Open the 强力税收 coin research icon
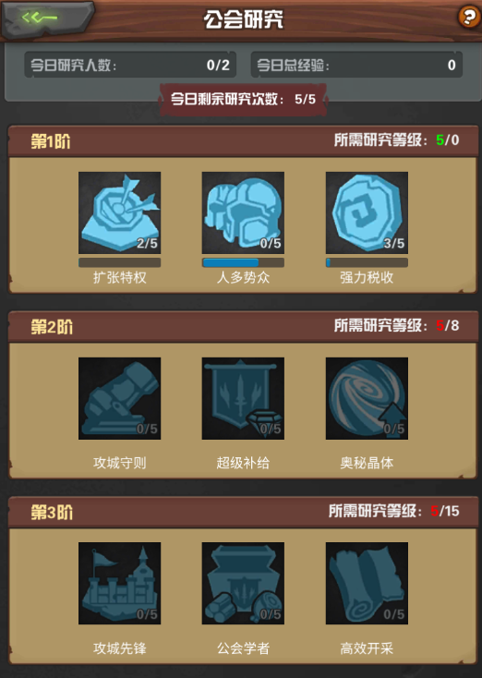The height and width of the screenshot is (678, 482). pos(367,212)
